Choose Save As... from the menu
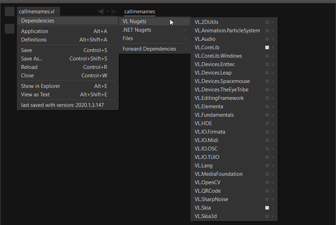Viewport: 336px width, 225px height. (x=32, y=59)
